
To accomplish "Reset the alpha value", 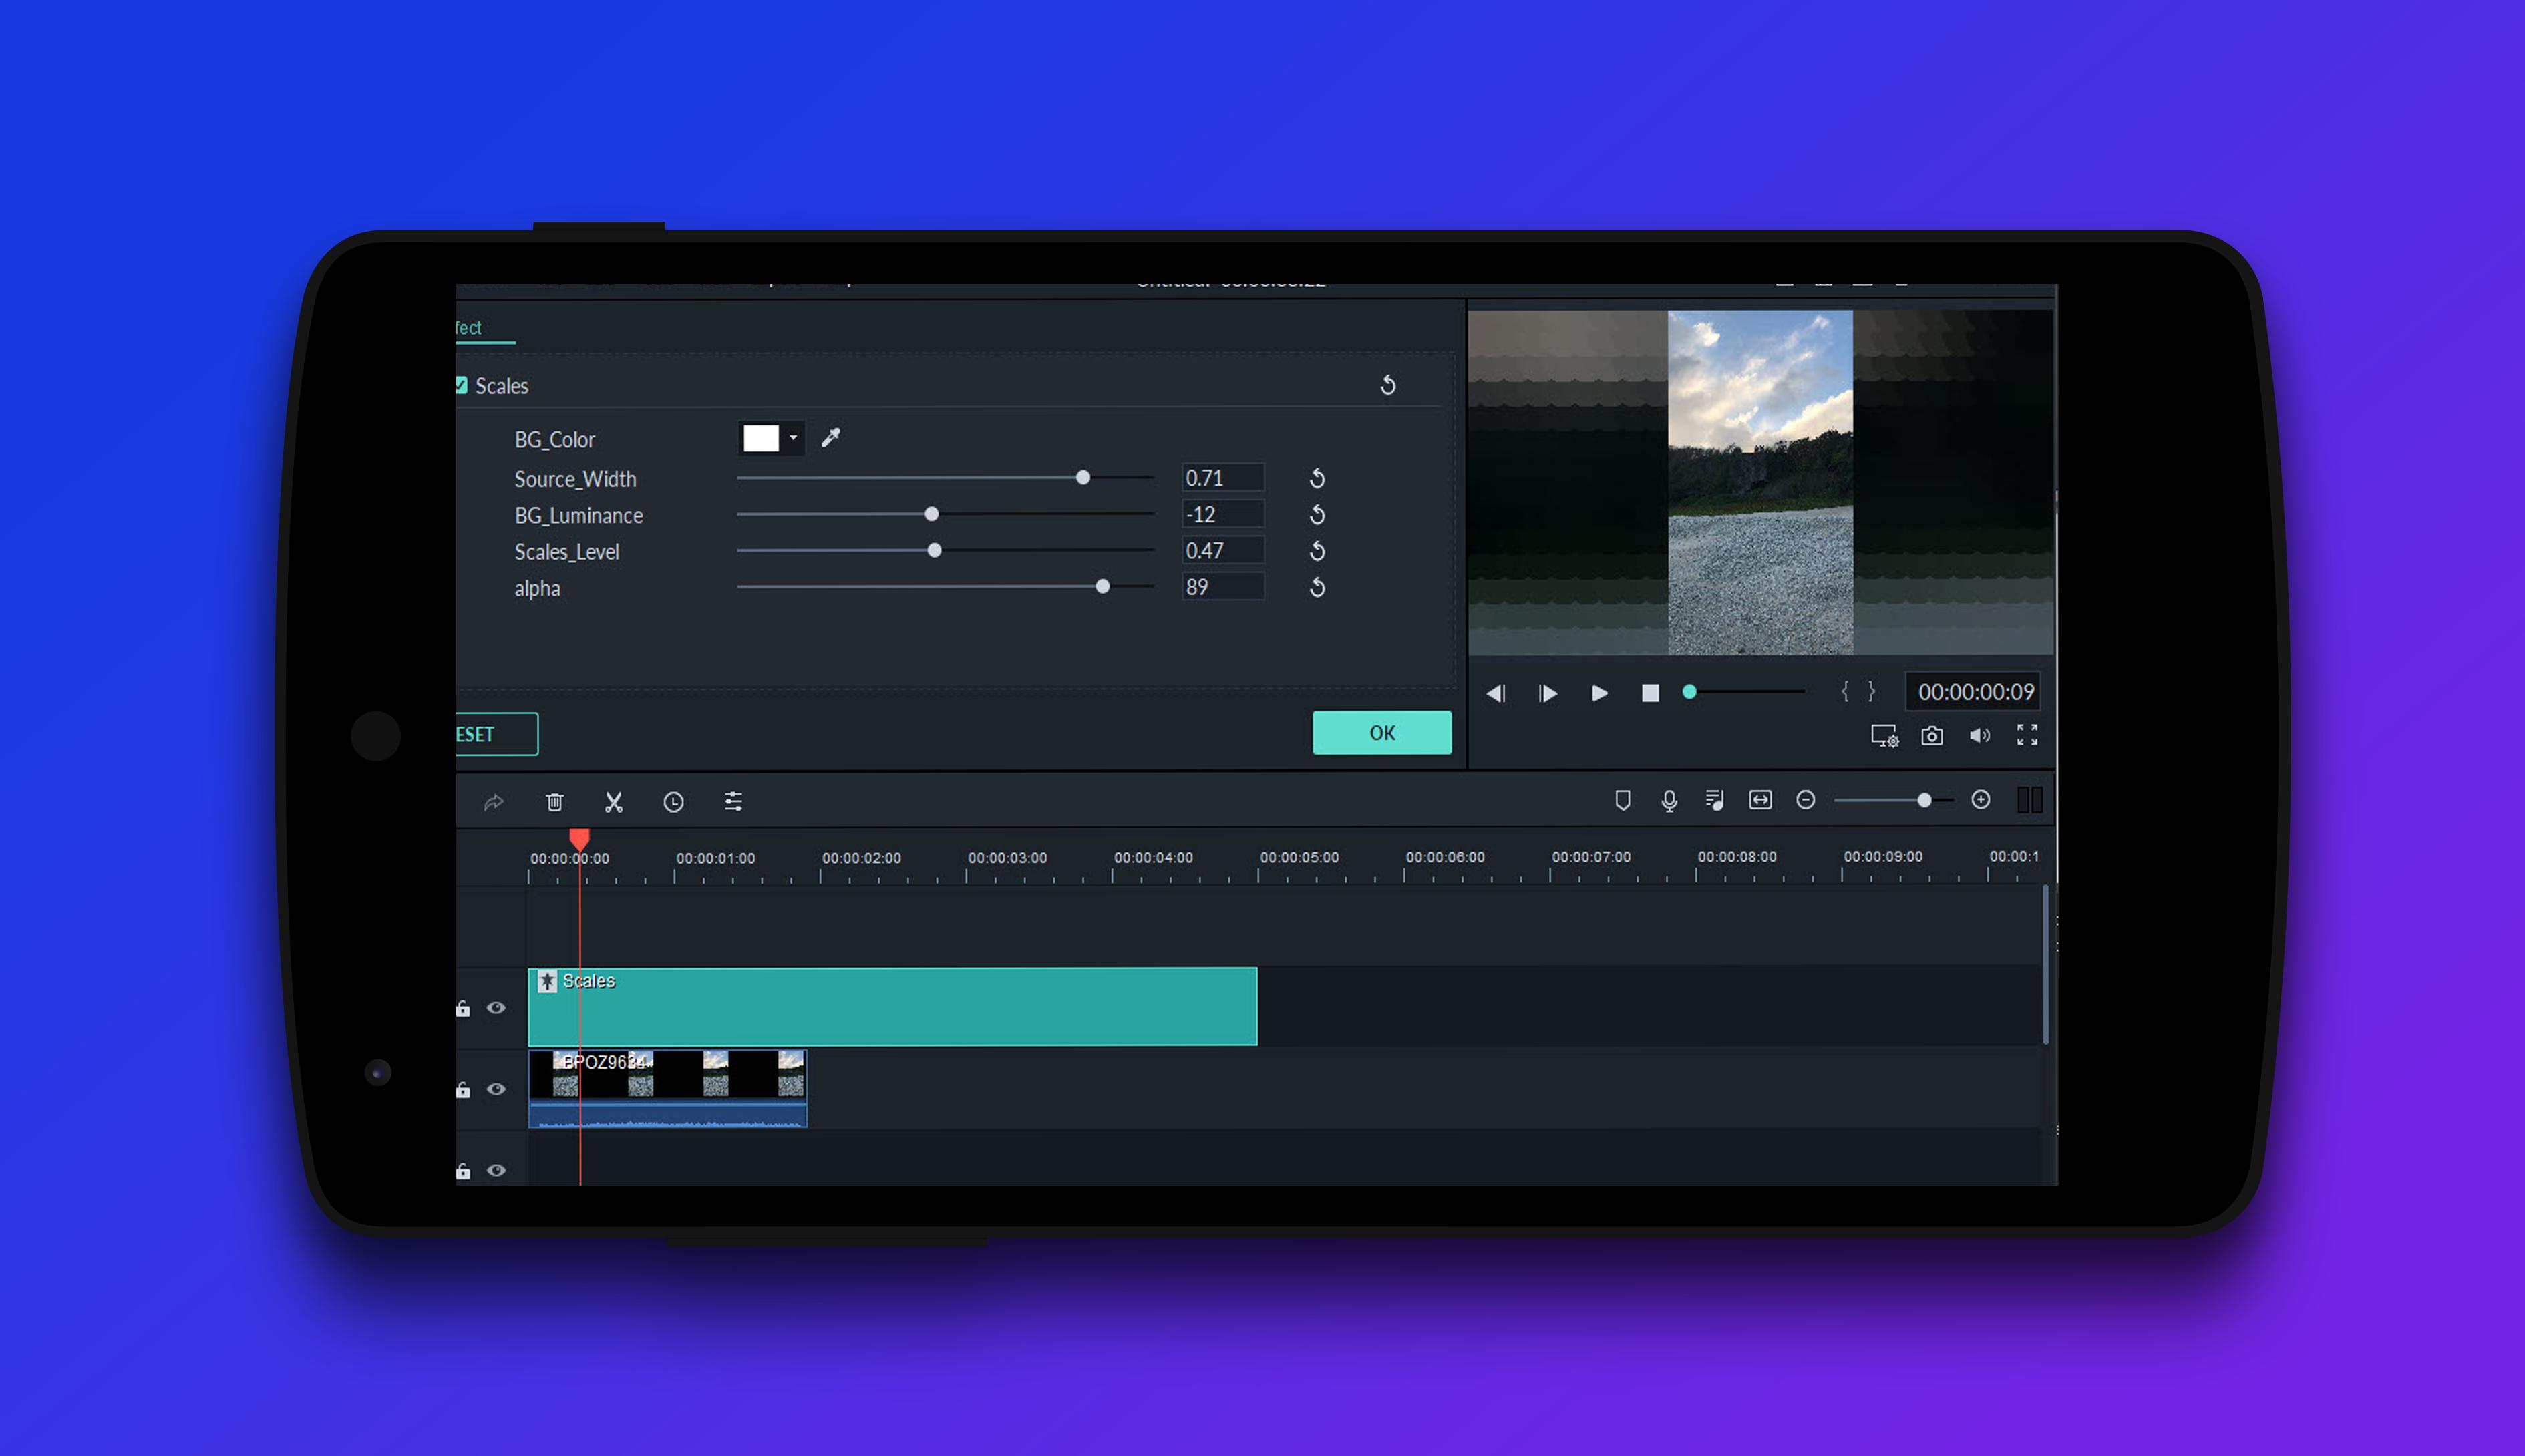I will (x=1317, y=587).
